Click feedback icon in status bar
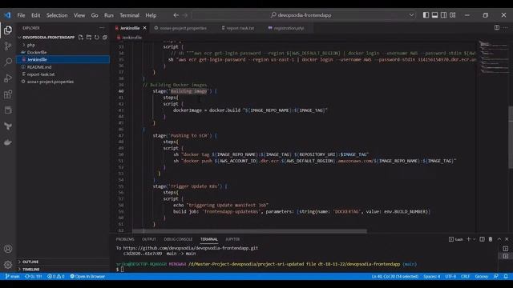This screenshot has height=288, width=513. tap(496, 276)
